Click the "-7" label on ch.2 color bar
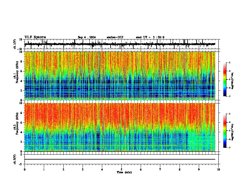The height and width of the screenshot is (190, 246). tap(229, 147)
